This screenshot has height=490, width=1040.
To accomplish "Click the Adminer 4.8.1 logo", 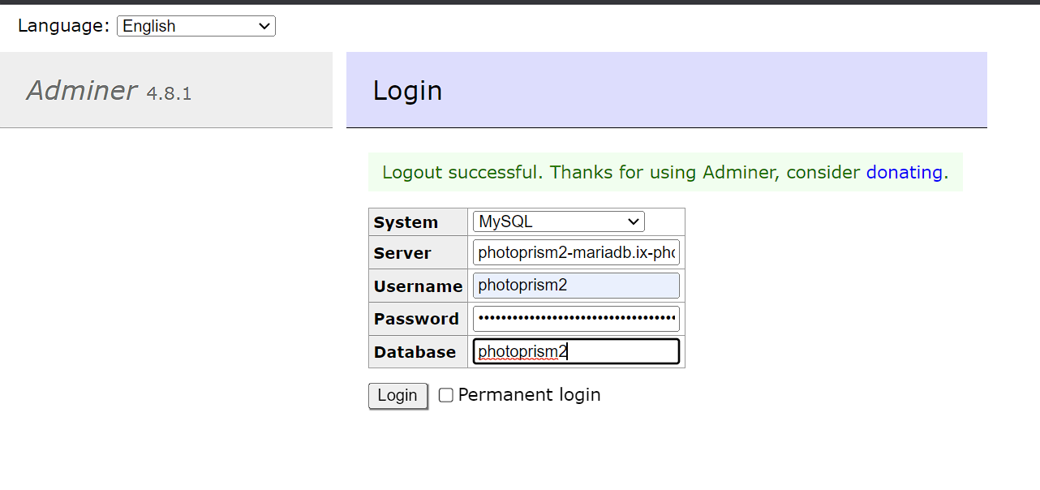I will 110,90.
